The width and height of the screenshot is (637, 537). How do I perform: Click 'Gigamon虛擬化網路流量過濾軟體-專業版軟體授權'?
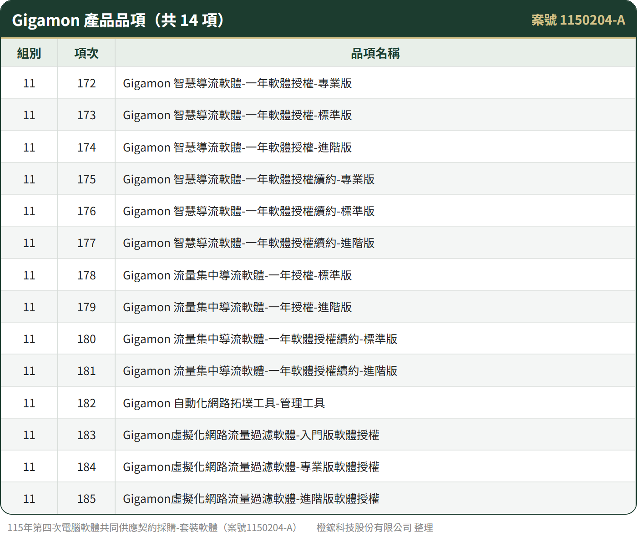(x=251, y=467)
